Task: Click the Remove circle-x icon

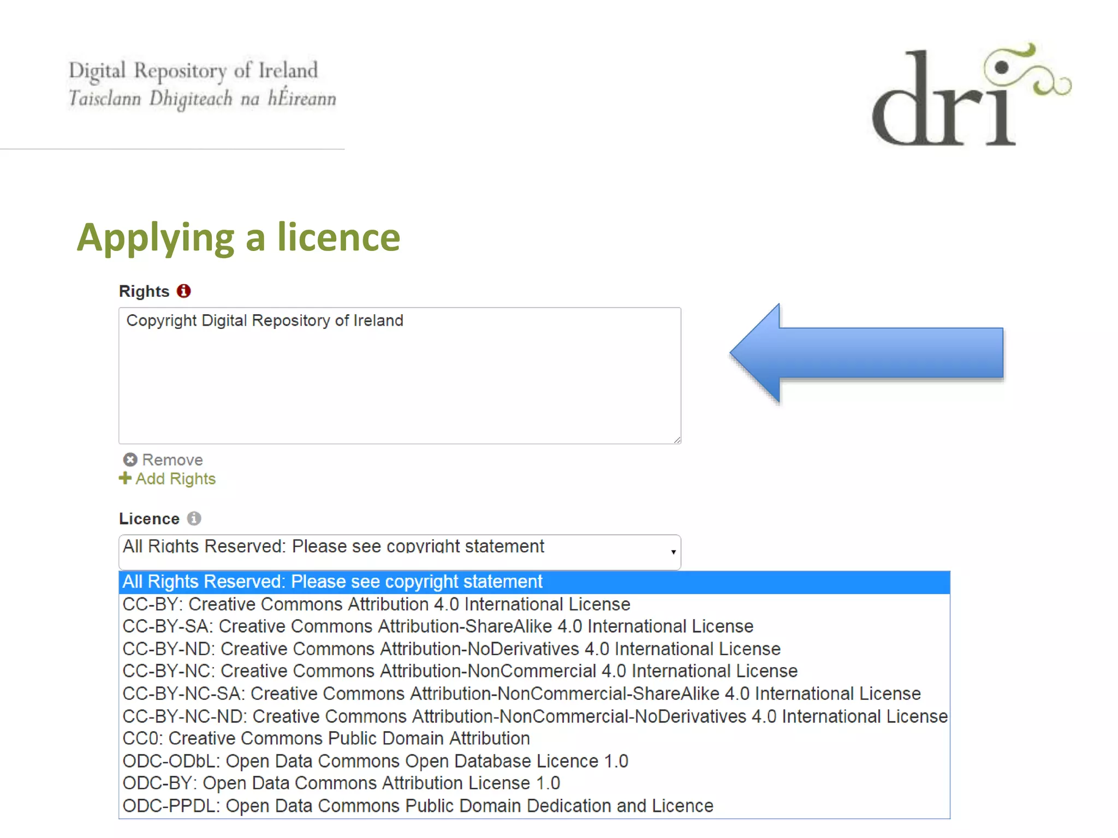Action: 130,460
